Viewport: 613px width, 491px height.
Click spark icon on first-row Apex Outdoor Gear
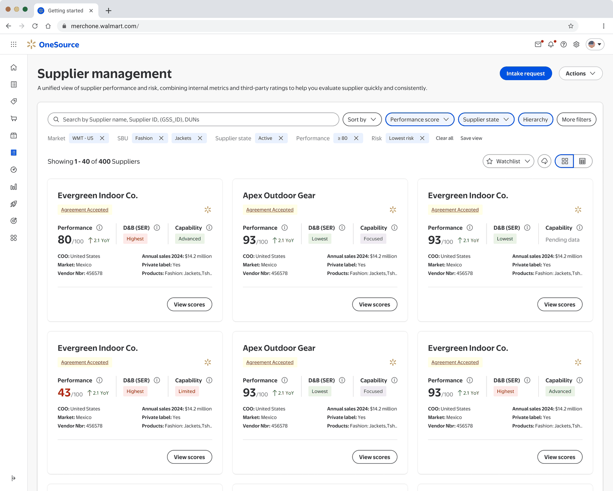tap(393, 210)
